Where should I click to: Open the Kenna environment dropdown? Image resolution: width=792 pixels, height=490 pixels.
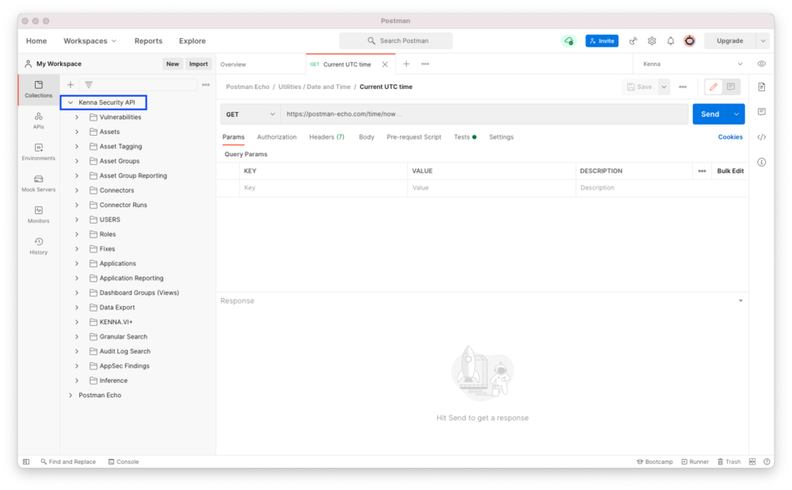(x=692, y=64)
